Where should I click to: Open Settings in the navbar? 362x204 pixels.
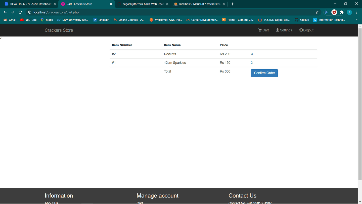[284, 30]
